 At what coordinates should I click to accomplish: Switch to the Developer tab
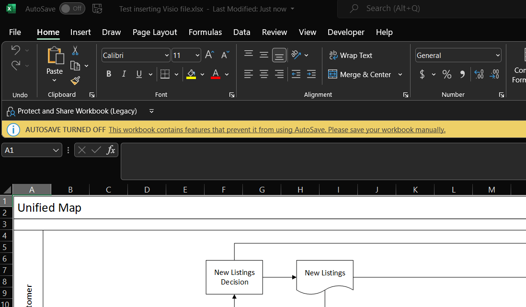click(346, 32)
